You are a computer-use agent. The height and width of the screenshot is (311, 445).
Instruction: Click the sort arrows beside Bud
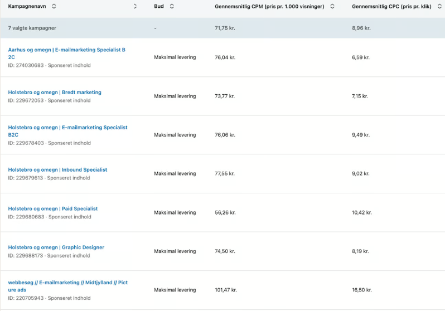pyautogui.click(x=172, y=7)
